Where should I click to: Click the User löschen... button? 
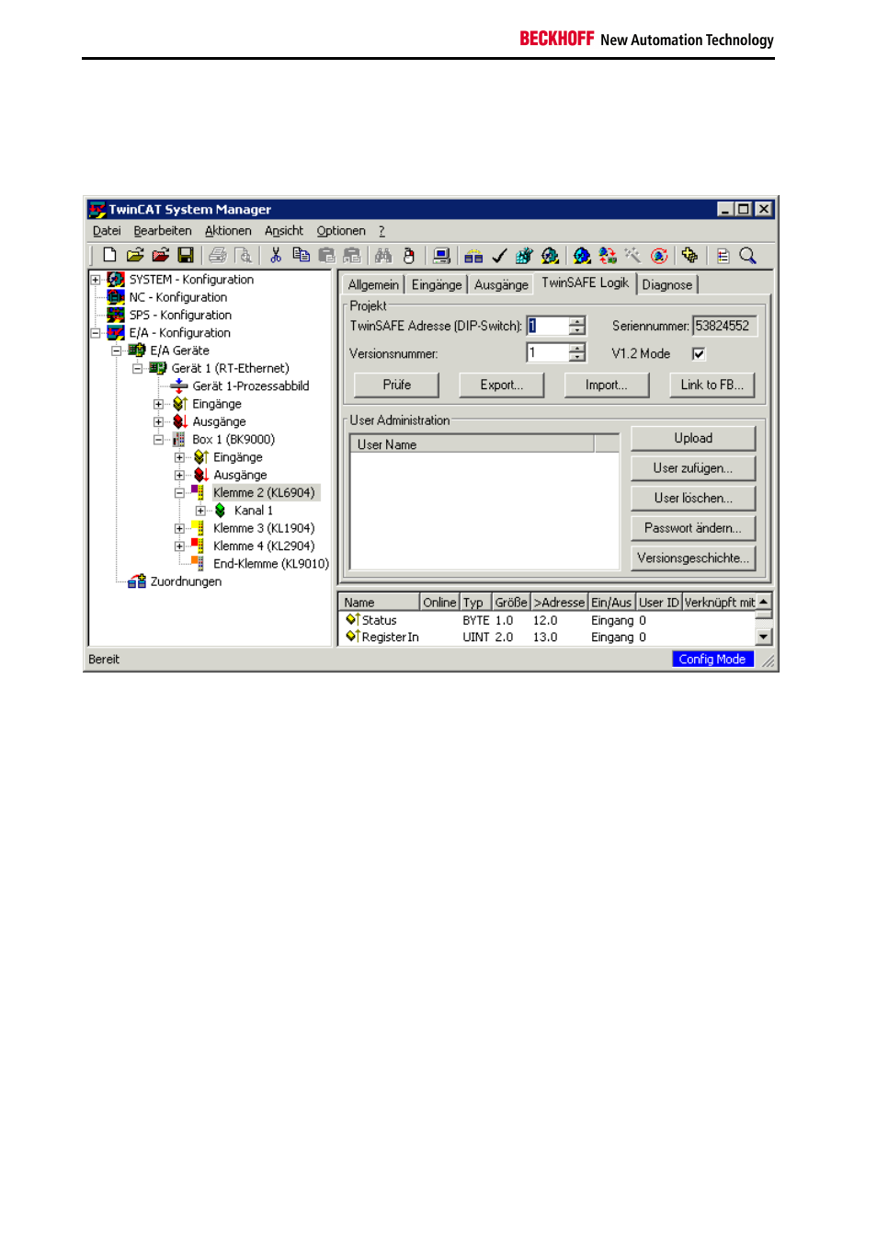click(x=693, y=498)
